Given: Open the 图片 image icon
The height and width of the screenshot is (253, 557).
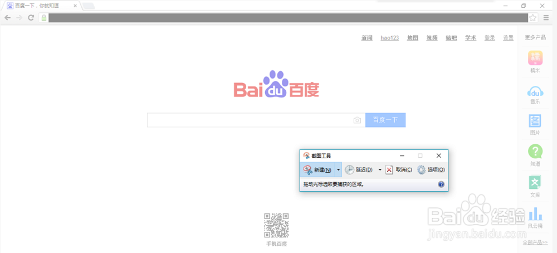Looking at the screenshot, I should pyautogui.click(x=535, y=121).
